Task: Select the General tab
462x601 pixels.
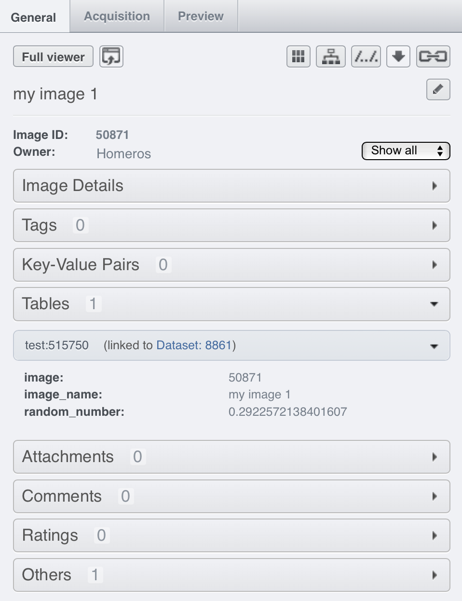Action: pos(33,17)
